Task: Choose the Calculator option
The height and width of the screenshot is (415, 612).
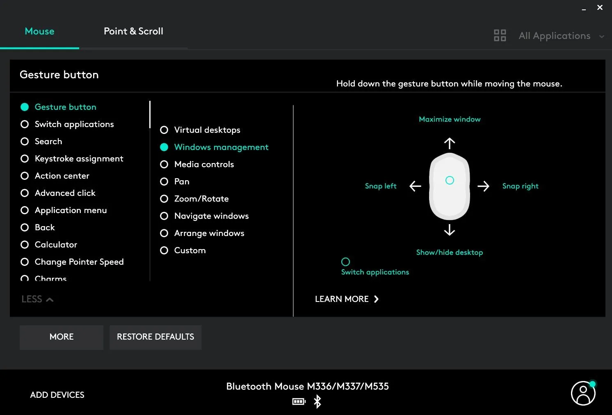Action: (x=25, y=245)
